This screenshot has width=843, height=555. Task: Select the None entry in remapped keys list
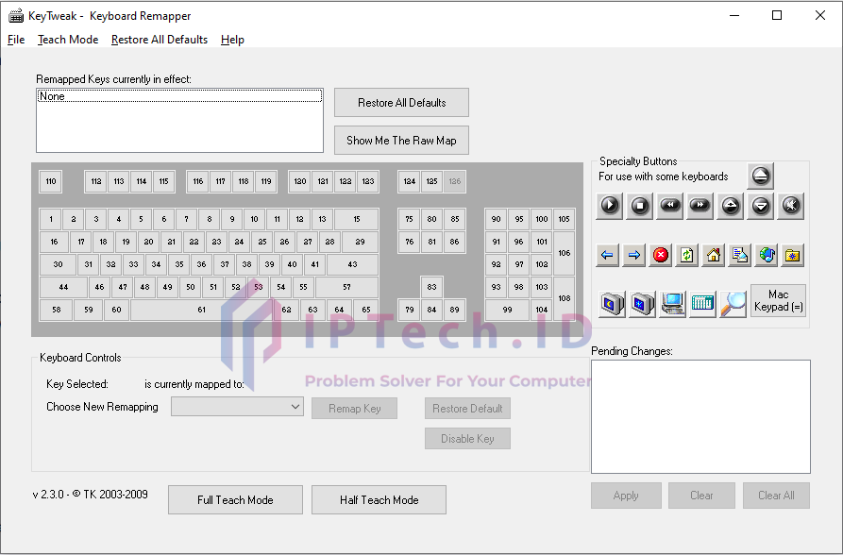(x=180, y=96)
